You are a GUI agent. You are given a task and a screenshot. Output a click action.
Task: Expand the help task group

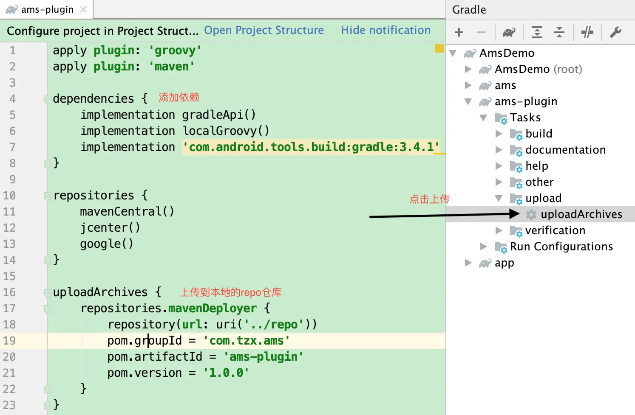pyautogui.click(x=499, y=166)
